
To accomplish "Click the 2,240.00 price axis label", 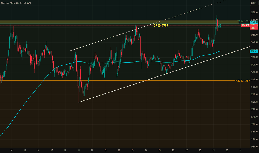I will [x=254, y=117].
